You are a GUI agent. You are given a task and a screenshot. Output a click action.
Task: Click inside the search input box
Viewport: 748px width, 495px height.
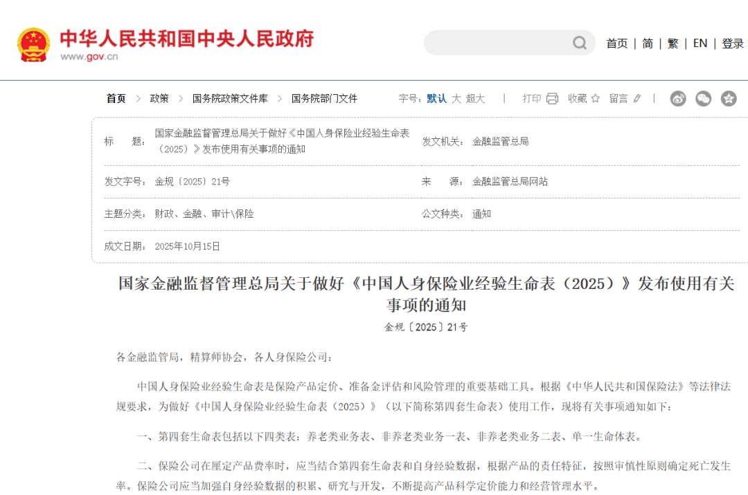coord(499,43)
